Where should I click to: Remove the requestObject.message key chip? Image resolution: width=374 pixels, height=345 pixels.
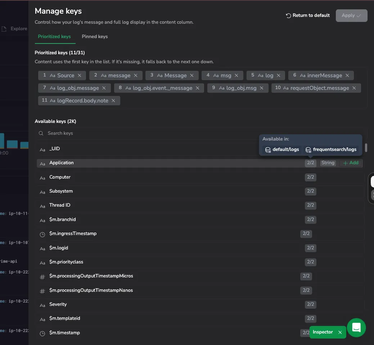click(x=354, y=88)
